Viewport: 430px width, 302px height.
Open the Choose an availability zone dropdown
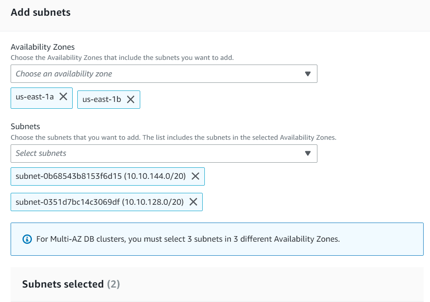click(164, 74)
